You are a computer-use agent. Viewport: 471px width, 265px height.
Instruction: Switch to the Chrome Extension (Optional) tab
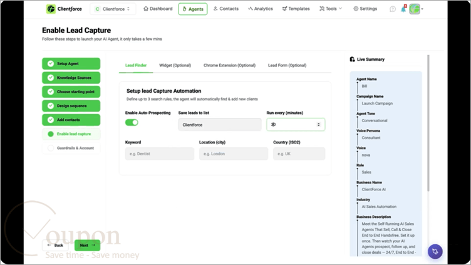pyautogui.click(x=229, y=66)
